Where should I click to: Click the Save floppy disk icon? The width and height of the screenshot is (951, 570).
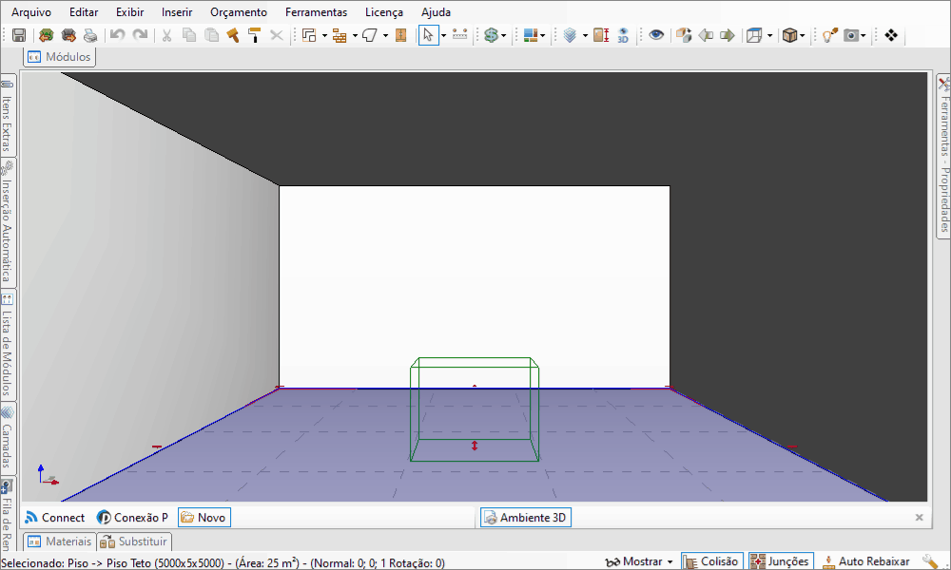(x=19, y=35)
